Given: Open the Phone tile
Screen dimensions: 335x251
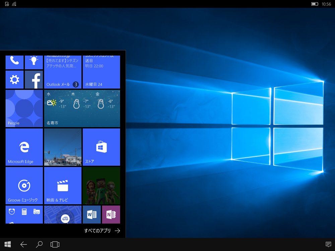Looking at the screenshot, I should (14, 62).
